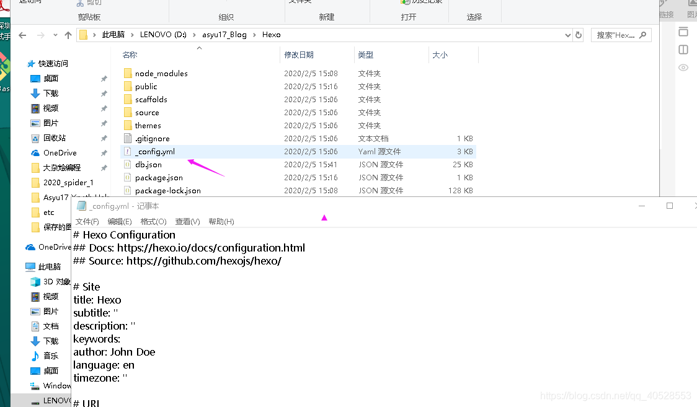Image resolution: width=697 pixels, height=407 pixels.
Task: Click Notepad title bar icon
Action: pyautogui.click(x=81, y=206)
